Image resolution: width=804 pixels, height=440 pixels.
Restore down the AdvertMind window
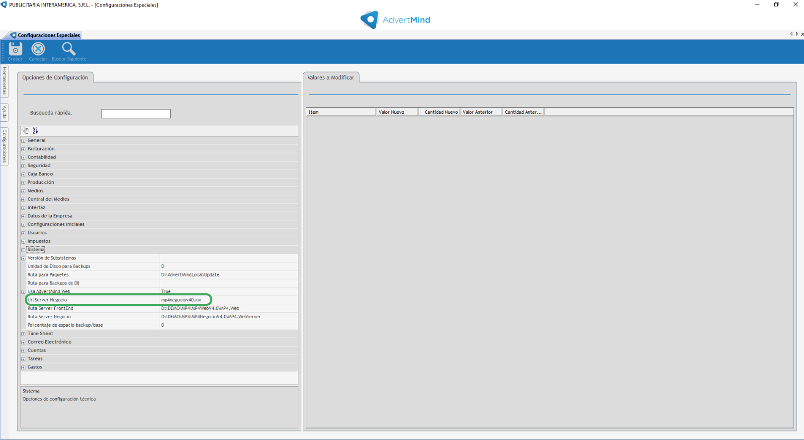tap(776, 4)
